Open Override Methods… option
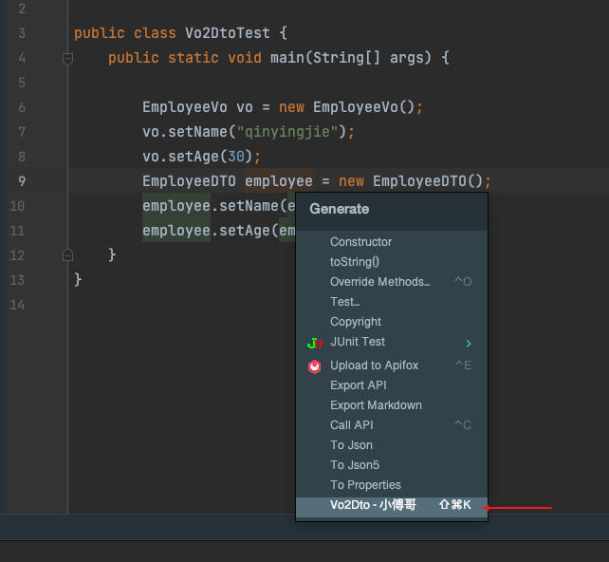 point(379,282)
